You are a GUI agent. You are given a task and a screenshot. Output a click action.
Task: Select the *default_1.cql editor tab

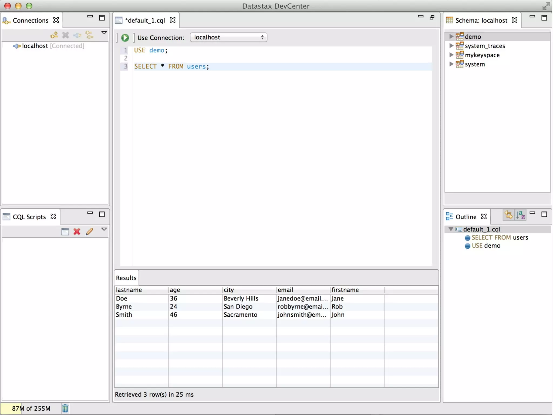(x=145, y=21)
